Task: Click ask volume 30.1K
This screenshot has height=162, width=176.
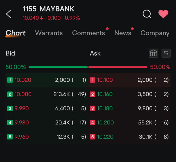Action: coord(146,137)
